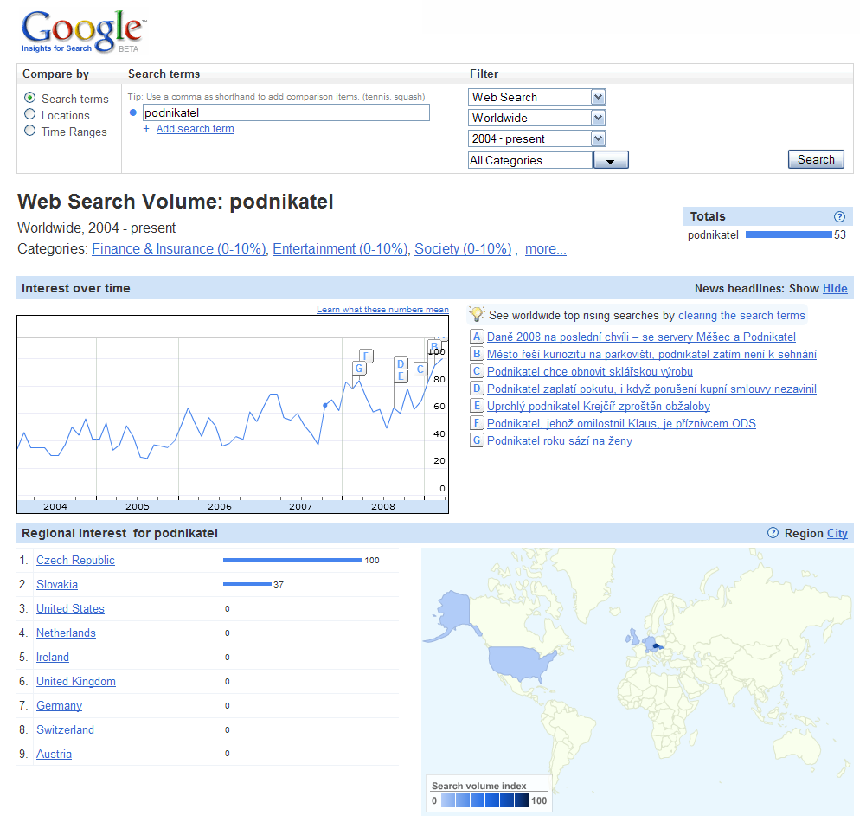866x822 pixels.
Task: Open headline Uprchlý podnikatel Krejčíř zproštěn obžaloby
Action: (599, 406)
